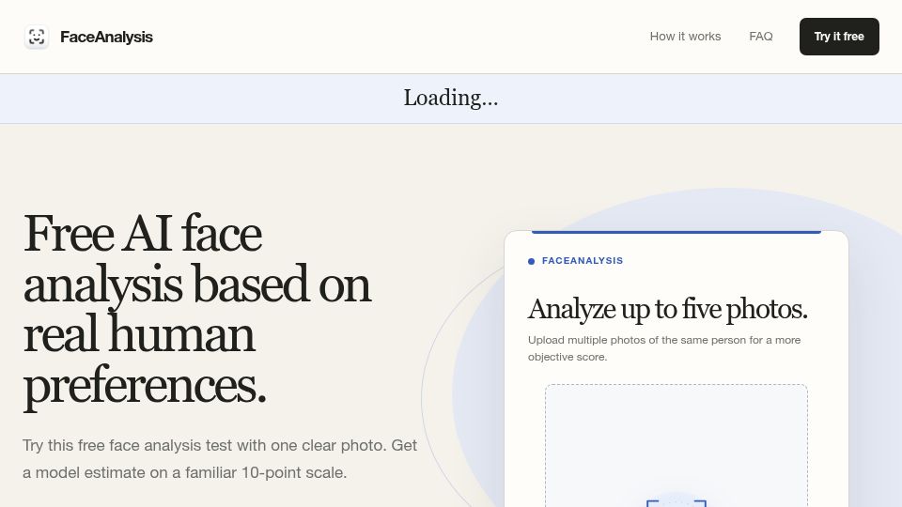Click the FaceAnalysis face-scan logo icon

(x=37, y=37)
